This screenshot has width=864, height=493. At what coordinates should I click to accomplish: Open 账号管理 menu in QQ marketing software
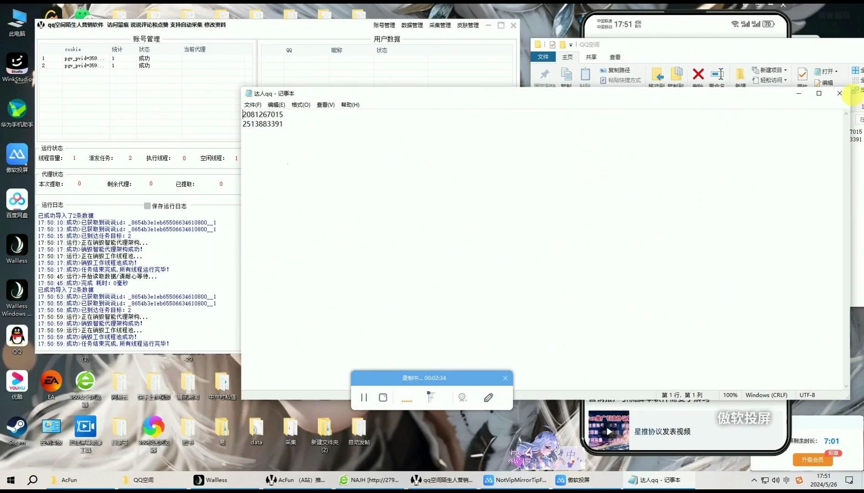[384, 25]
